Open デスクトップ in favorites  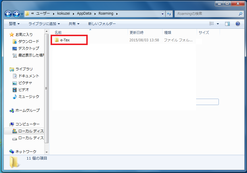[29, 48]
